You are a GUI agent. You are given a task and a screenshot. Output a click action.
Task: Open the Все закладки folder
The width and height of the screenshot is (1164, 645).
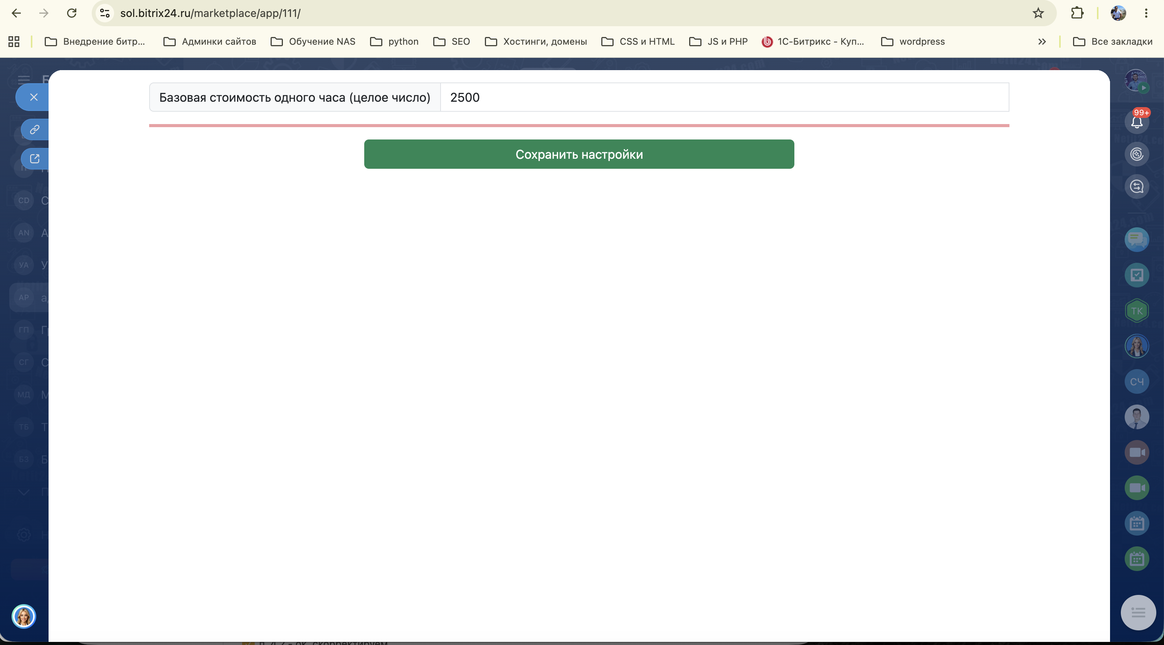coord(1112,42)
